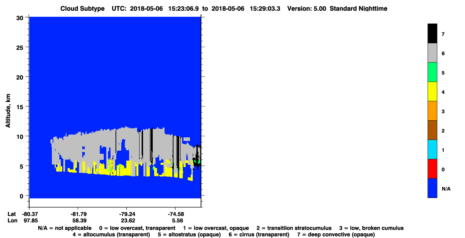Click '5 = altostratus (opaque)' legend text

pyautogui.click(x=189, y=234)
